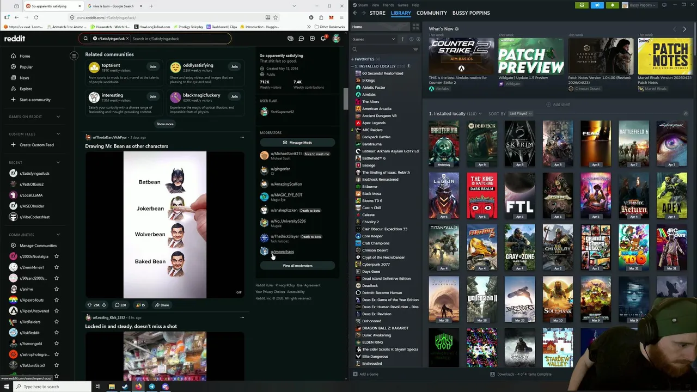Open Steam notifications bell icon
The height and width of the screenshot is (392, 697).
[612, 5]
